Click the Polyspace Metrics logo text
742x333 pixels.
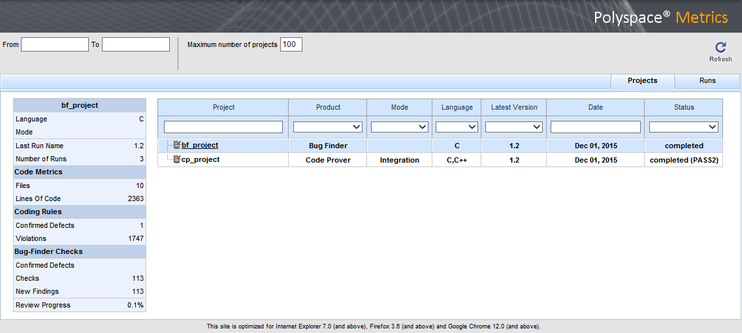[x=660, y=17]
